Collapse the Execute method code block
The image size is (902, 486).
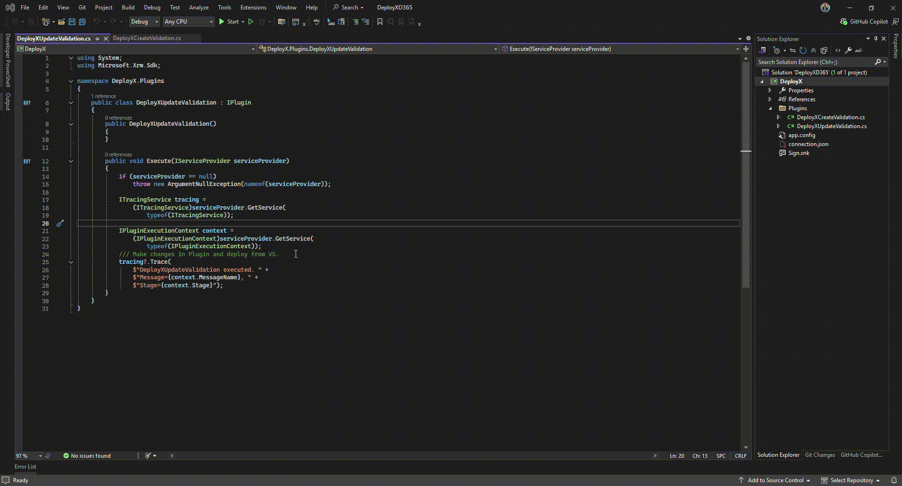tap(71, 161)
